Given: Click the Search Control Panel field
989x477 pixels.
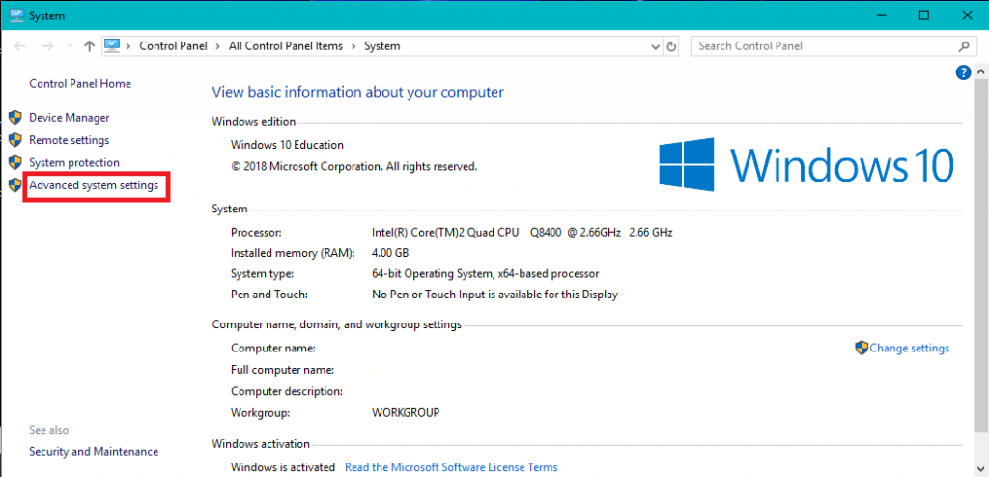Looking at the screenshot, I should point(834,46).
